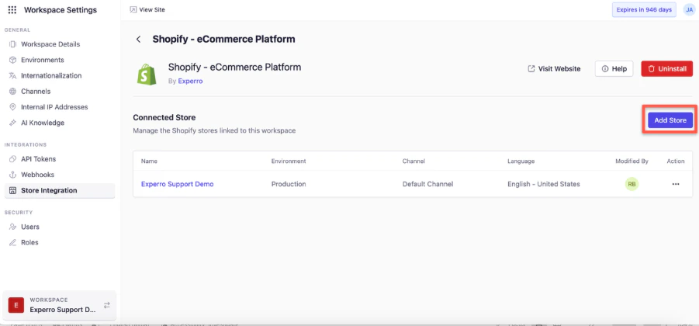
Task: Open the three-dot action menu for Experro Support Demo
Action: 676,184
